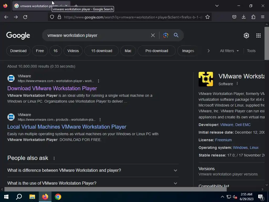Viewport: 269px width, 202px height.
Task: Open Google quick settings gear
Action: pyautogui.click(x=246, y=36)
